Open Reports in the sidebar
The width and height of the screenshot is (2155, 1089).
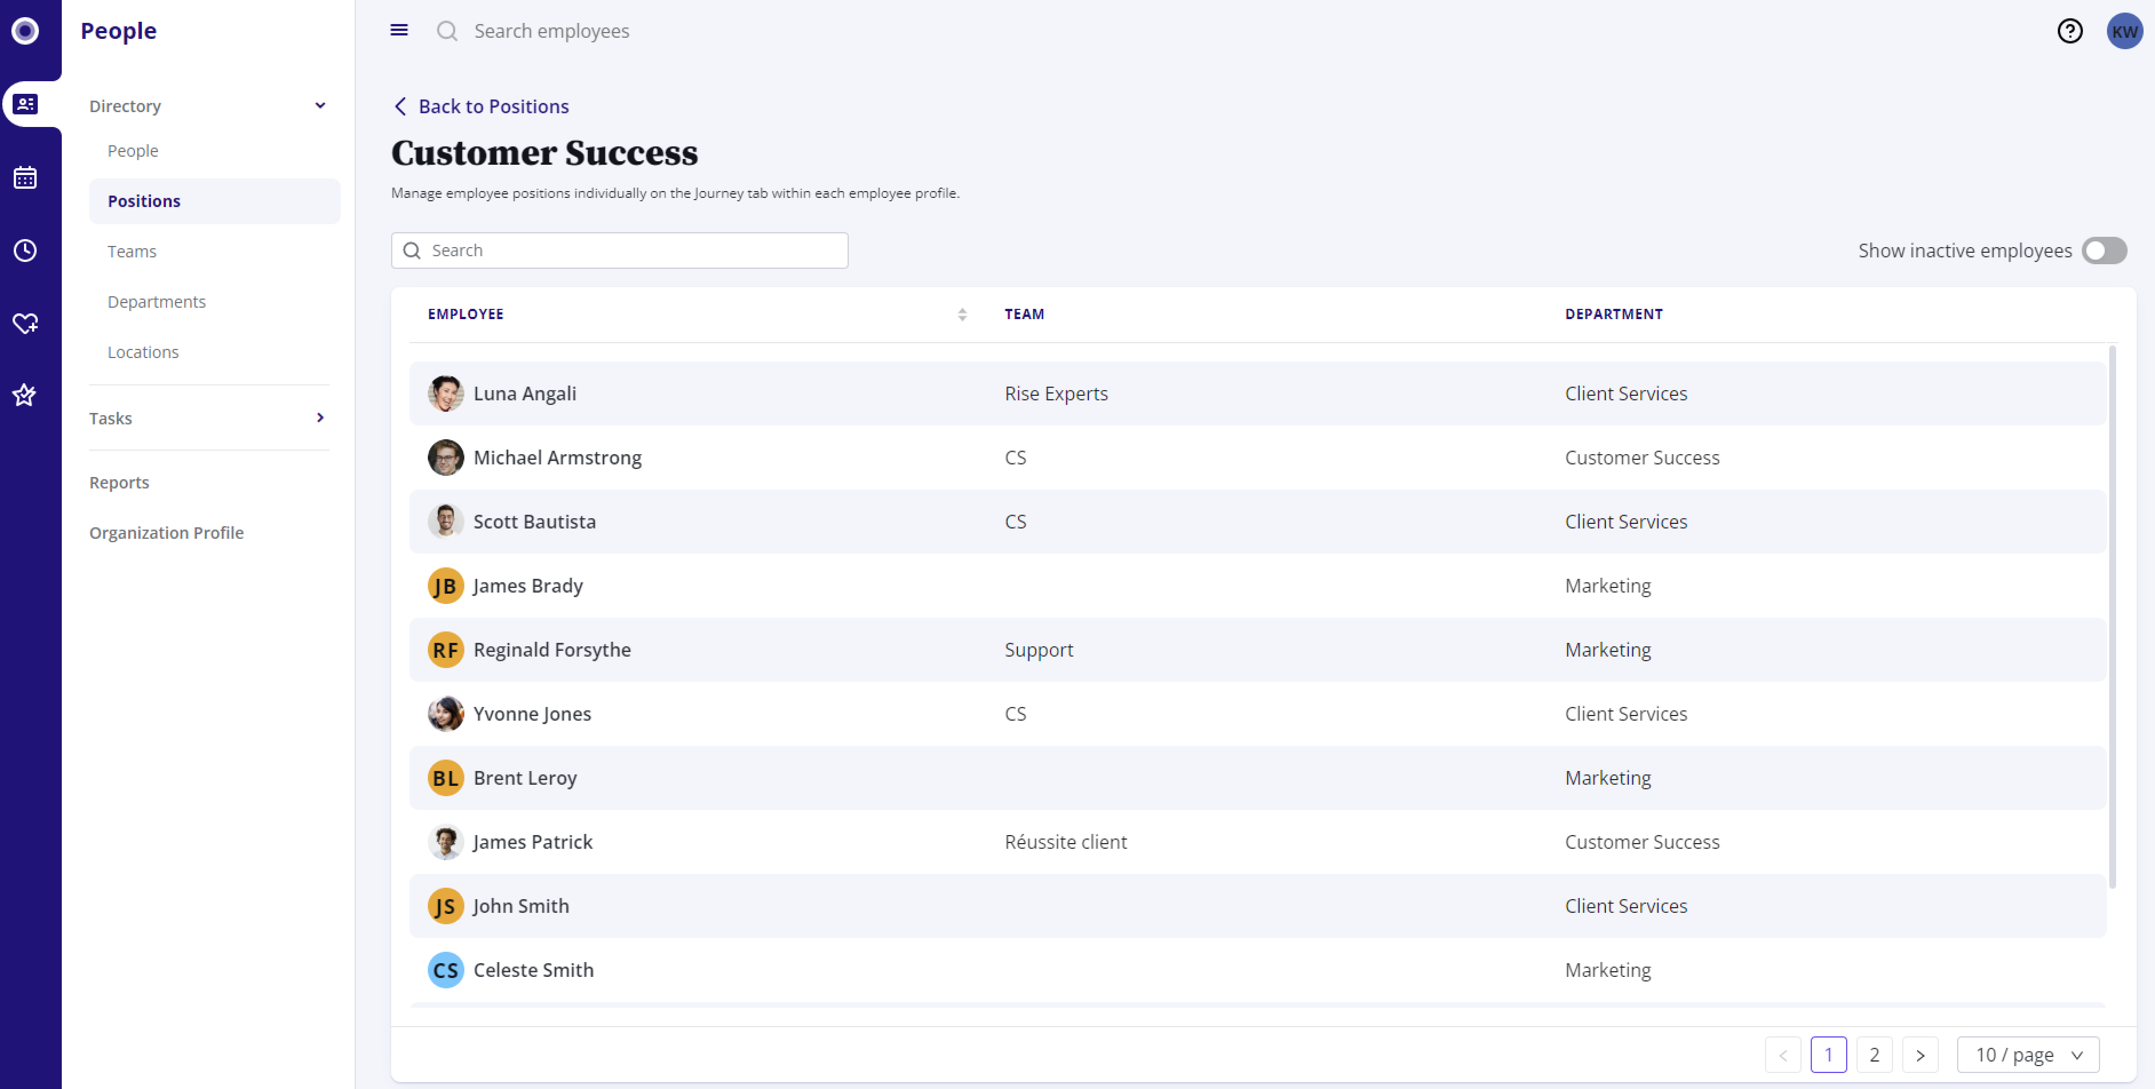tap(119, 482)
